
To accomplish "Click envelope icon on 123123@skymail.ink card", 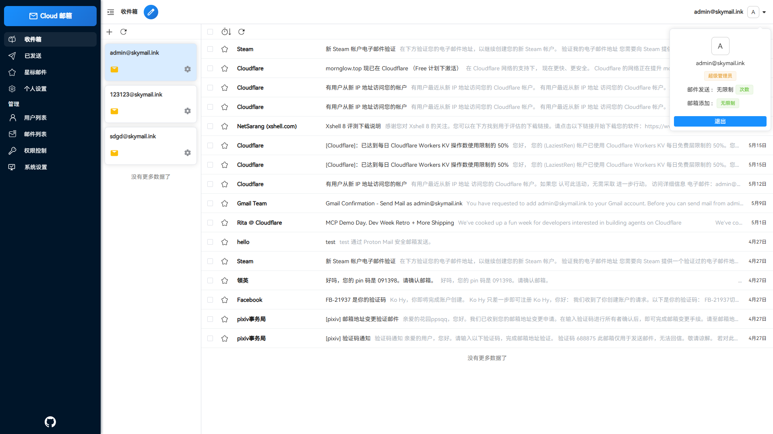I will point(114,111).
